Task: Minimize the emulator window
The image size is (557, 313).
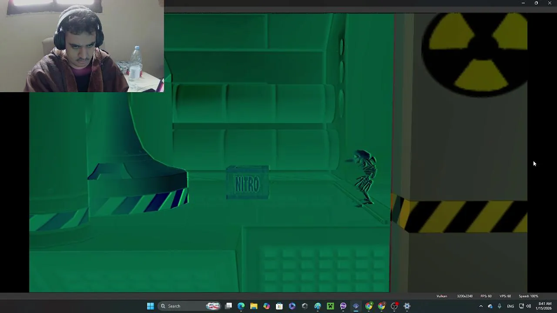Action: [x=523, y=3]
